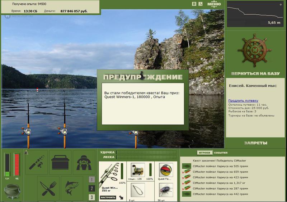Click fish icon beside Хариуса на 442 грамм
Image resolution: width=287 pixels, height=202 pixels.
(187, 194)
